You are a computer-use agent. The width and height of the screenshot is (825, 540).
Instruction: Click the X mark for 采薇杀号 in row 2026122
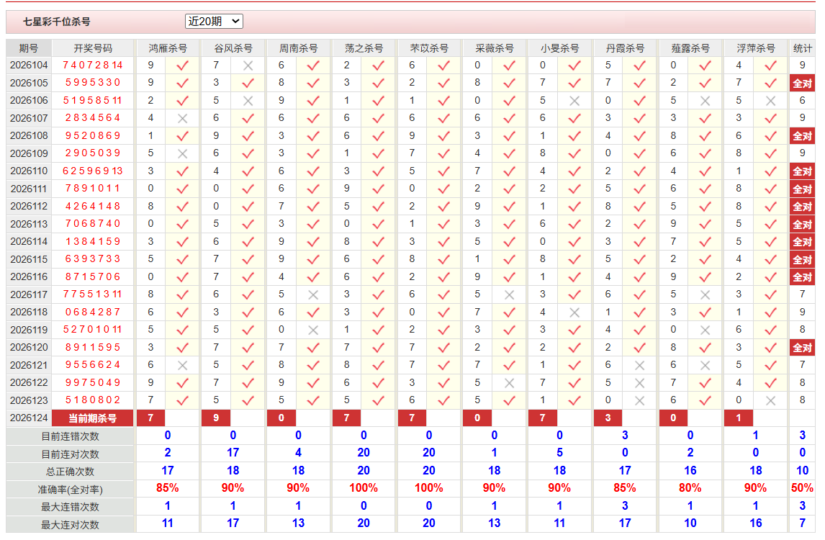pos(509,383)
